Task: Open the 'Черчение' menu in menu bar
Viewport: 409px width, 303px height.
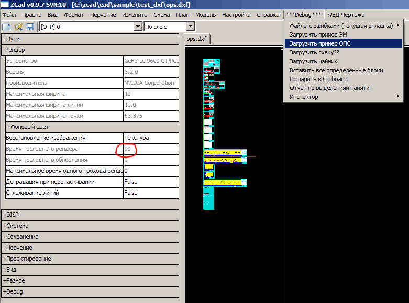Action: tap(103, 15)
